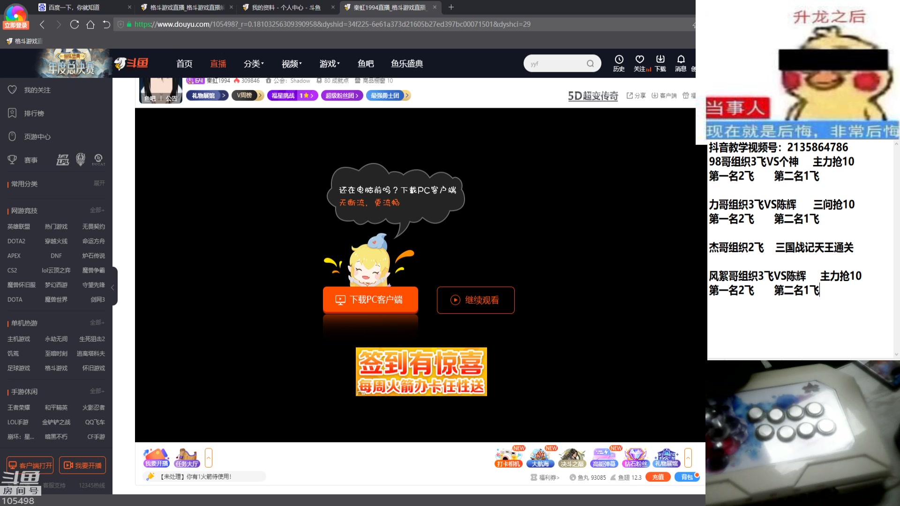Screen dimensions: 900x506
Task: Click the 签到有惊喜 banner
Action: 421,372
